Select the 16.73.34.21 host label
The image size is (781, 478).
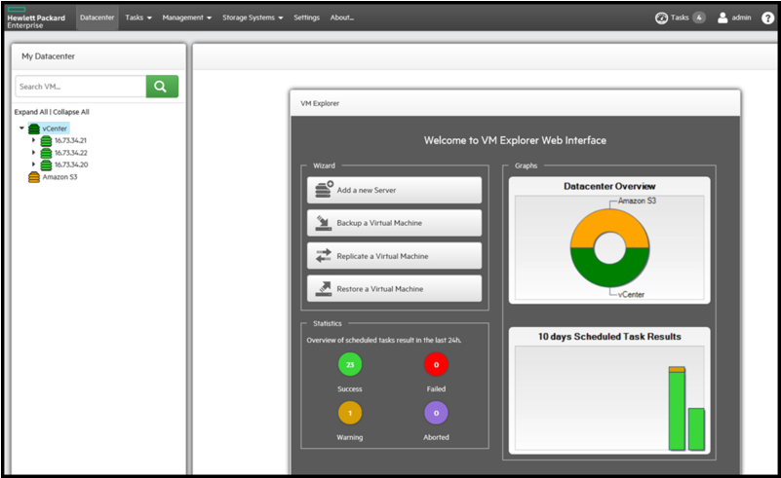70,141
